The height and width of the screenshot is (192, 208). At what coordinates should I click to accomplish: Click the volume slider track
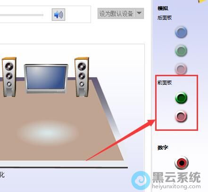22,15
